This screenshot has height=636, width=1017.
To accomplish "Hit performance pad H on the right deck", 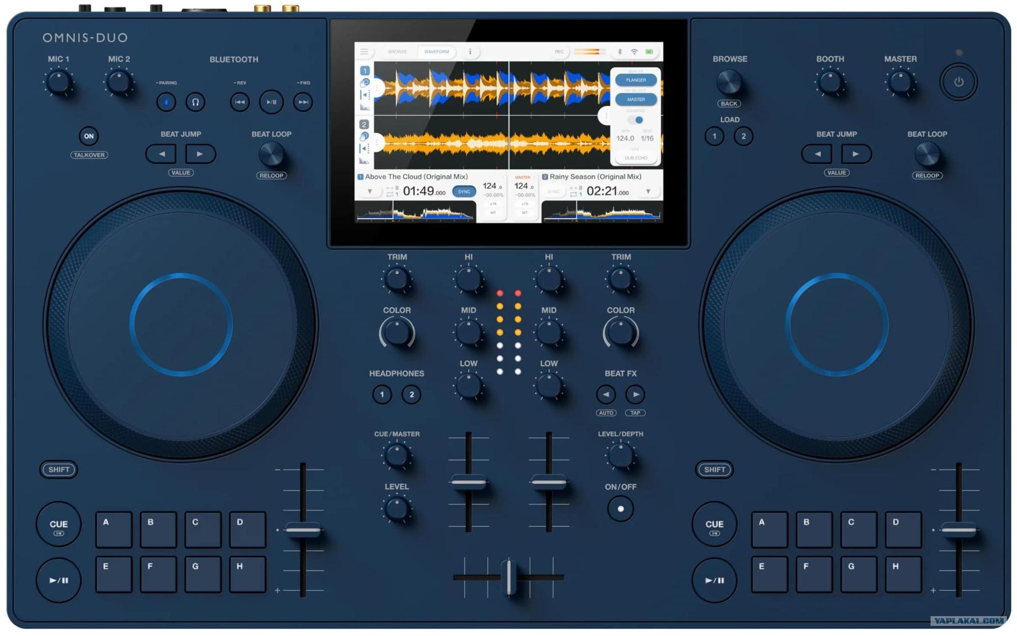I will [903, 574].
